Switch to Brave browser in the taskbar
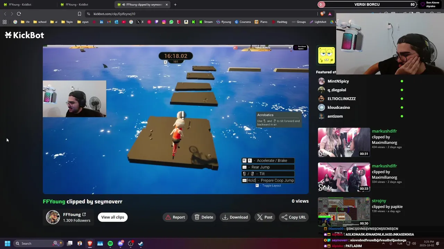The height and width of the screenshot is (249, 444). pos(90,243)
